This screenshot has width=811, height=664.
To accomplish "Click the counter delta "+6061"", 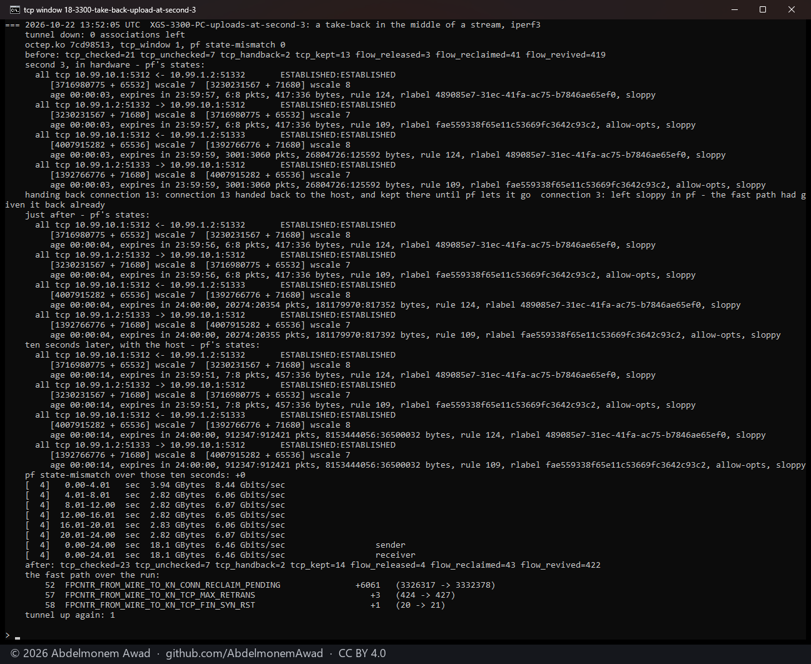I will point(368,585).
